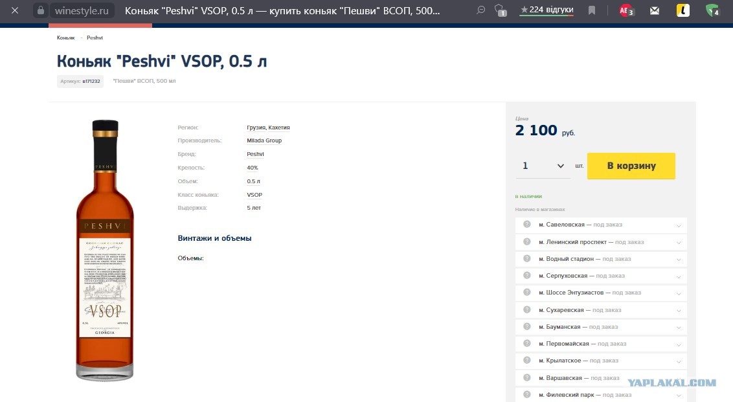Click the 5 лет aging value

coord(254,208)
